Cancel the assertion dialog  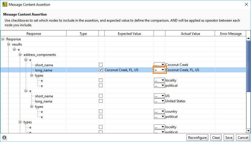click(242, 138)
